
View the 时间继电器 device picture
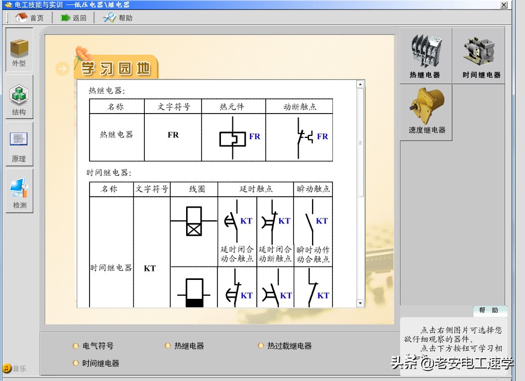(x=479, y=55)
